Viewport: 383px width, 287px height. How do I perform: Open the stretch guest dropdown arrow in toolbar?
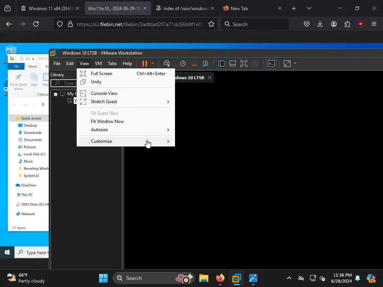point(295,64)
